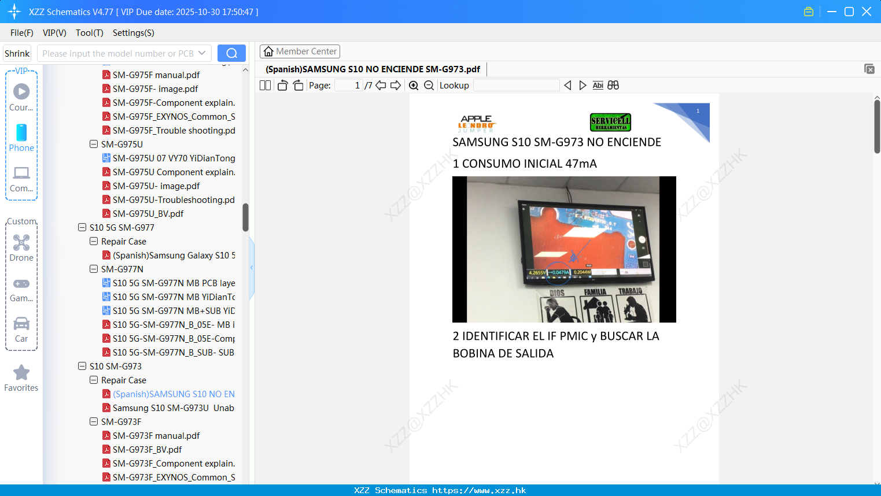
Task: Open the Car category
Action: [21, 330]
